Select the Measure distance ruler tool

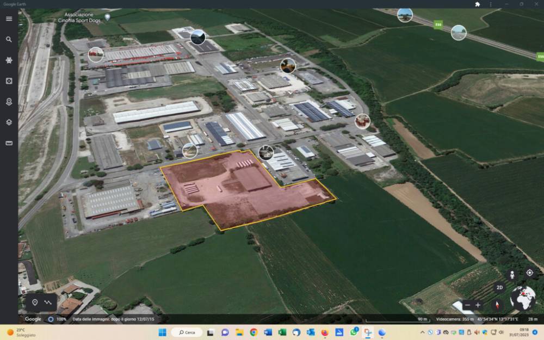point(9,143)
